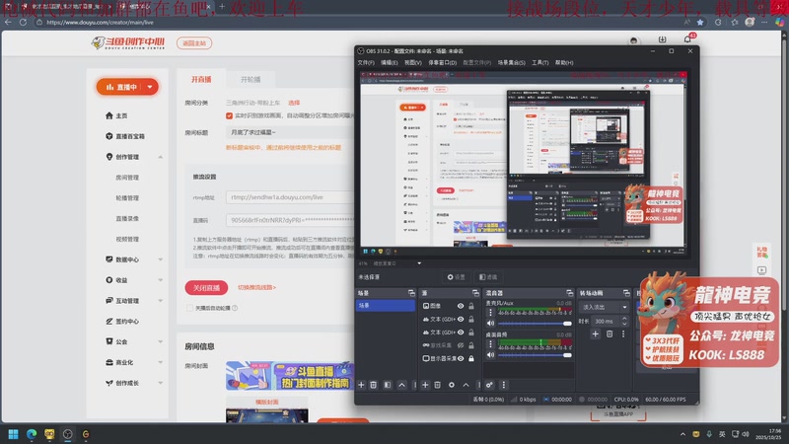Lock the 游戏采集 source

pos(471,345)
